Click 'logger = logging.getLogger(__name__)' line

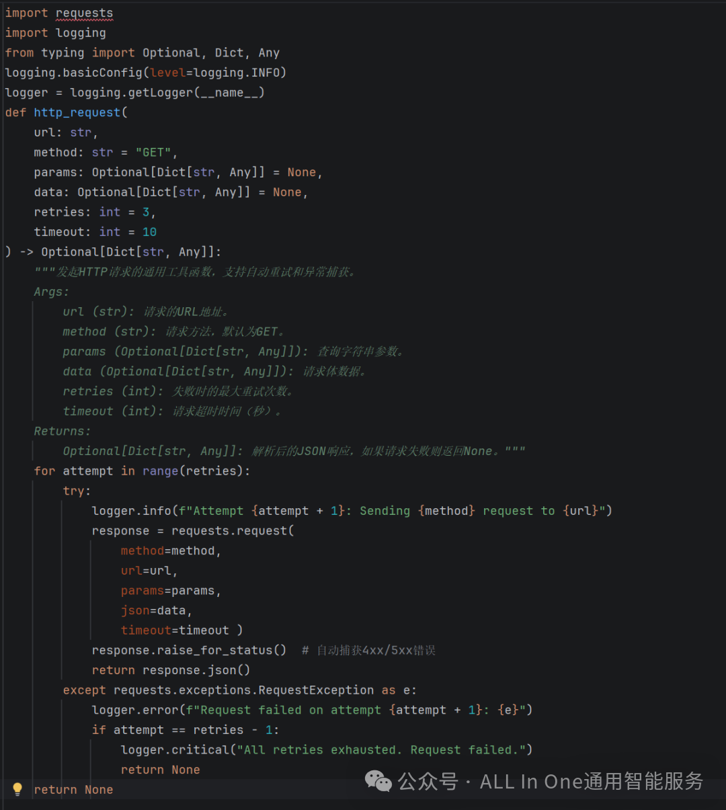click(x=135, y=93)
